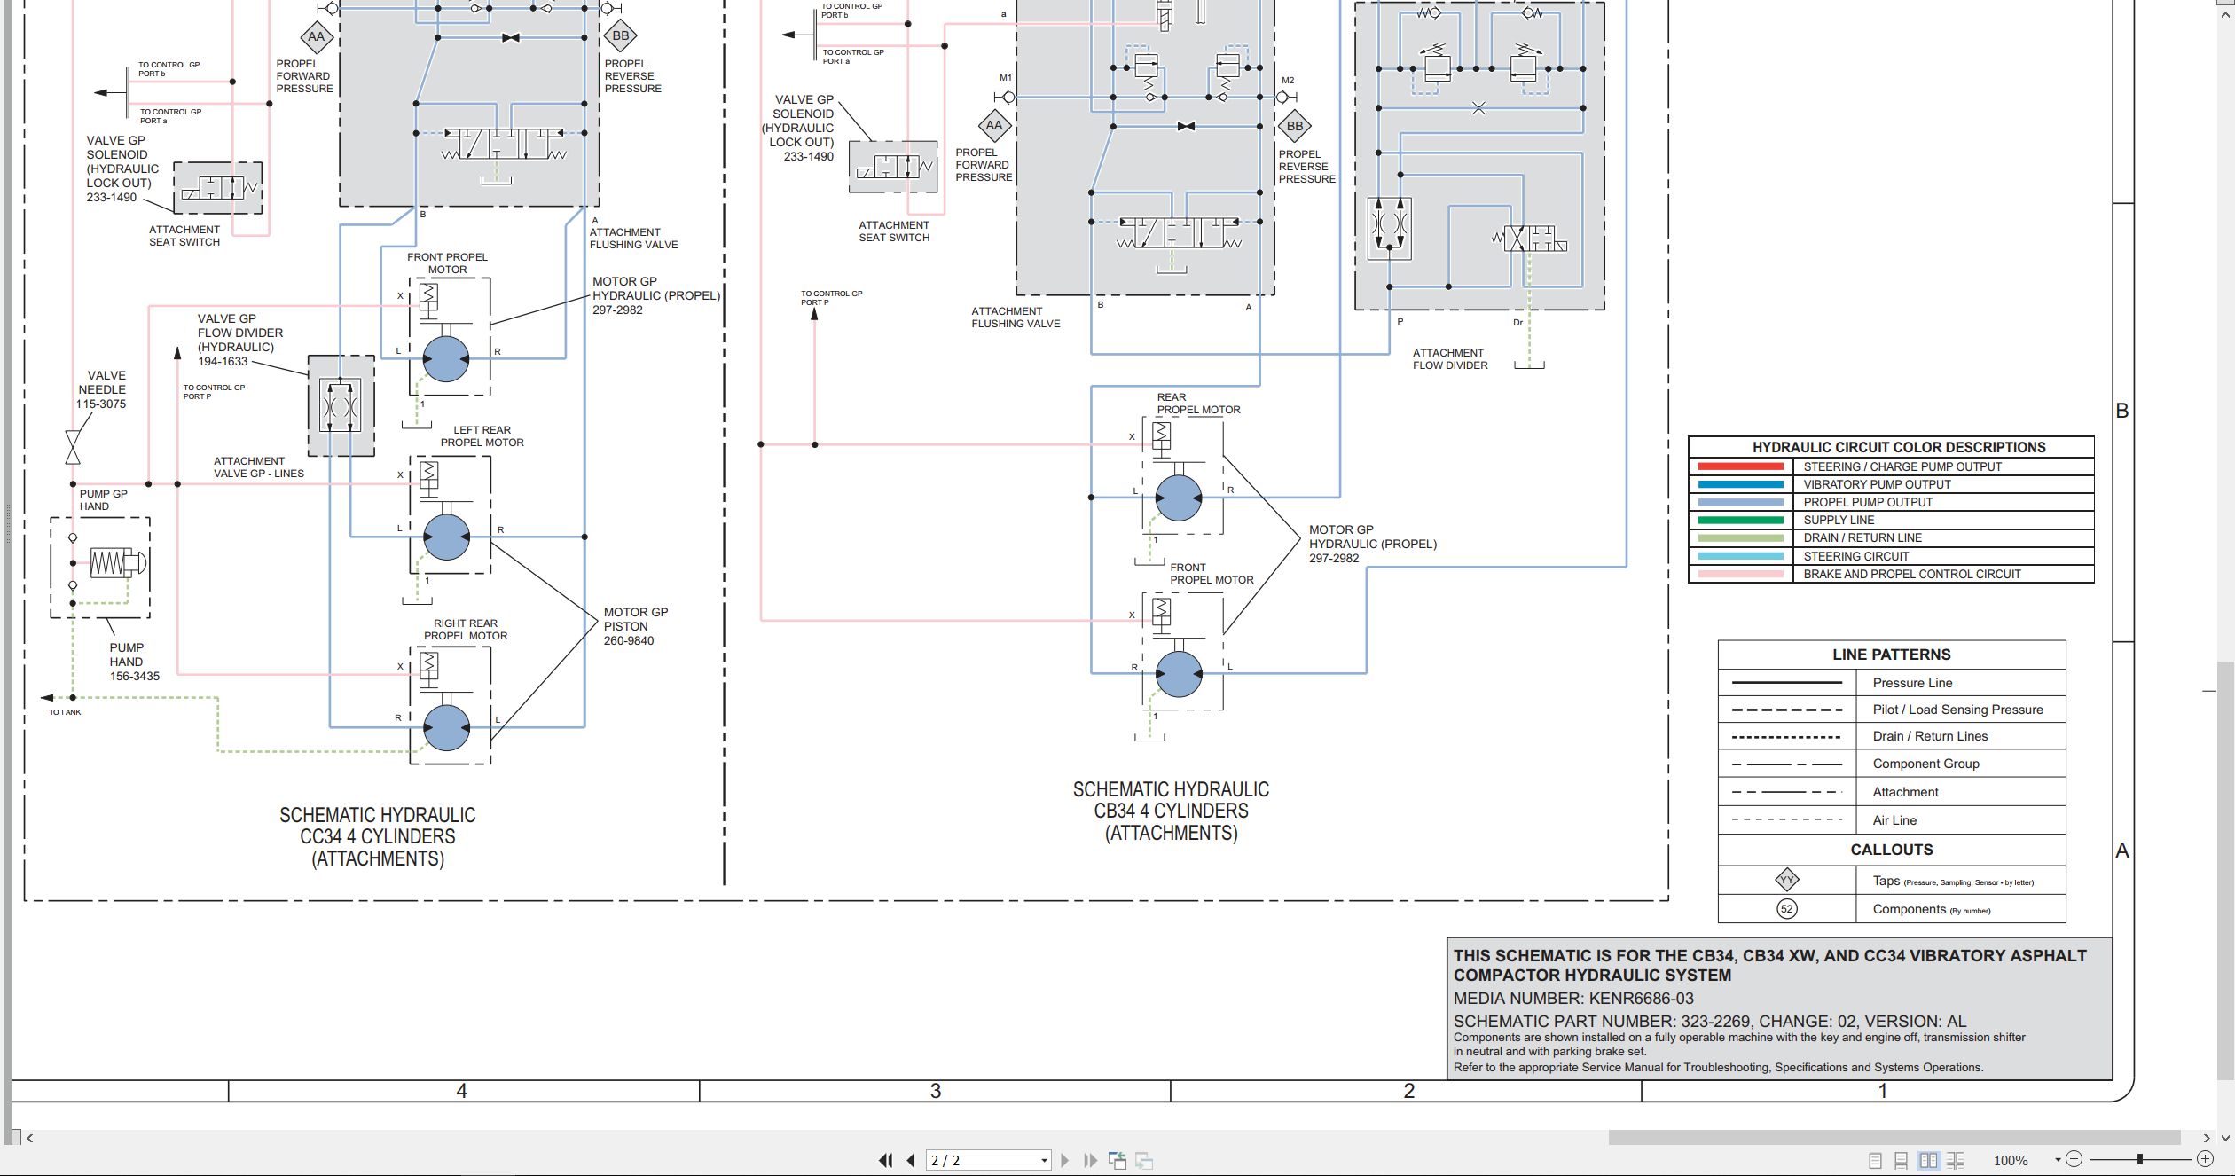Click the Rear Propel Motor symbol in CB34 schematic
The image size is (2235, 1176).
click(1179, 498)
